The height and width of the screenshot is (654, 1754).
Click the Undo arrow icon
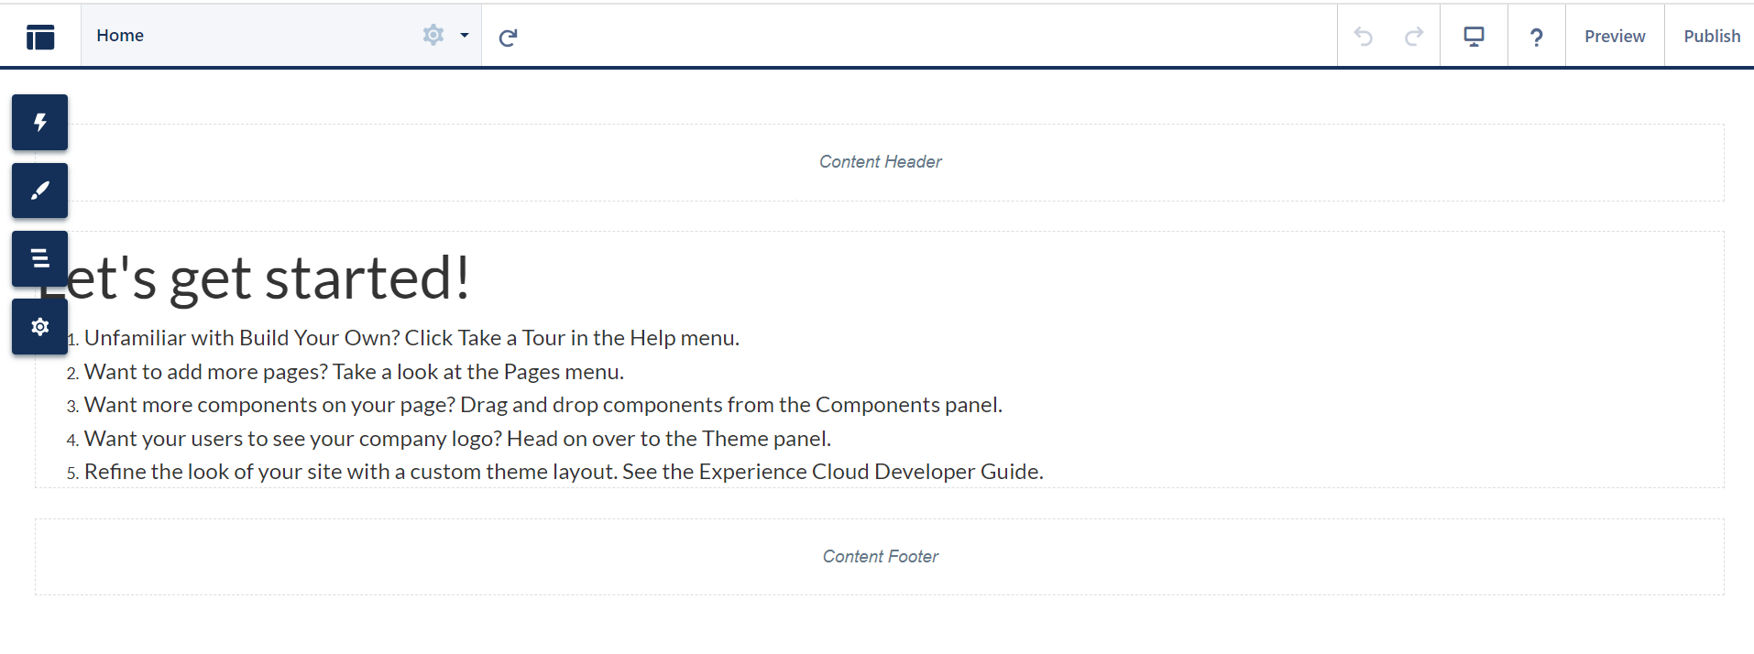1364,37
